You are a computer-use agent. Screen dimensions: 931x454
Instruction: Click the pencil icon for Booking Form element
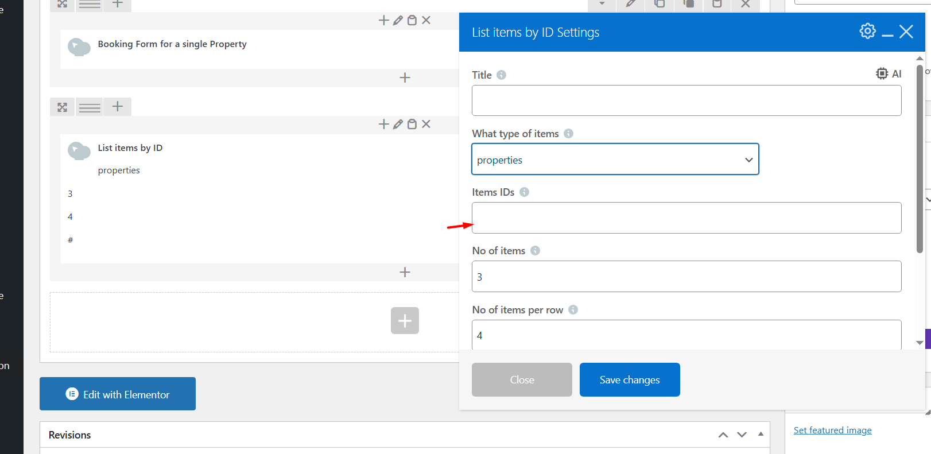(398, 21)
